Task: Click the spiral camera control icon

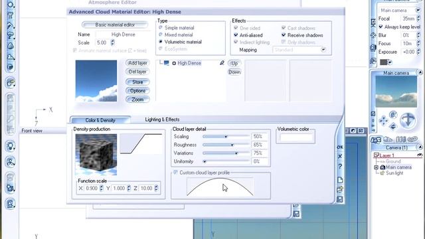Action: [x=393, y=115]
